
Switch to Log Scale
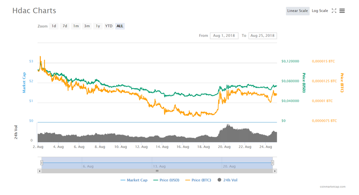pos(320,11)
